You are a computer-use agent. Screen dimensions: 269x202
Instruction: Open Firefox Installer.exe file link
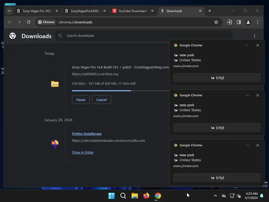[87, 134]
